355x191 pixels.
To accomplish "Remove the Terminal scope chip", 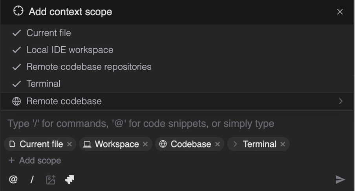I will point(283,144).
